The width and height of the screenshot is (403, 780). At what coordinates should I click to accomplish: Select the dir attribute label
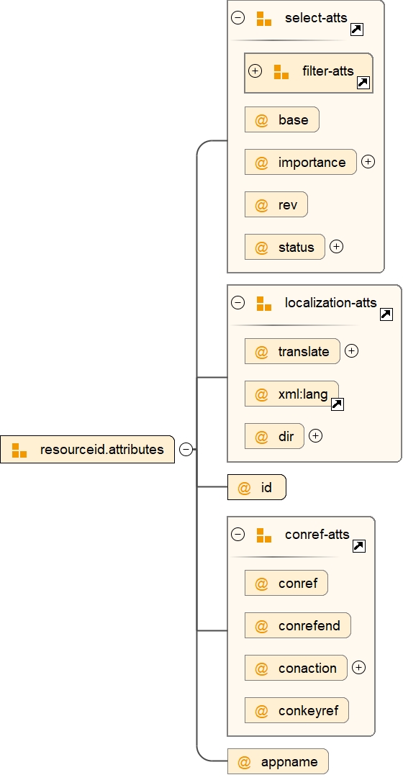286,437
